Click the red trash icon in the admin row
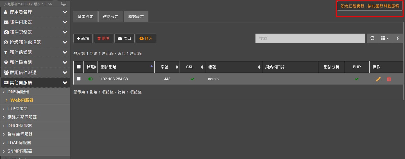This screenshot has height=159, width=405. point(389,79)
